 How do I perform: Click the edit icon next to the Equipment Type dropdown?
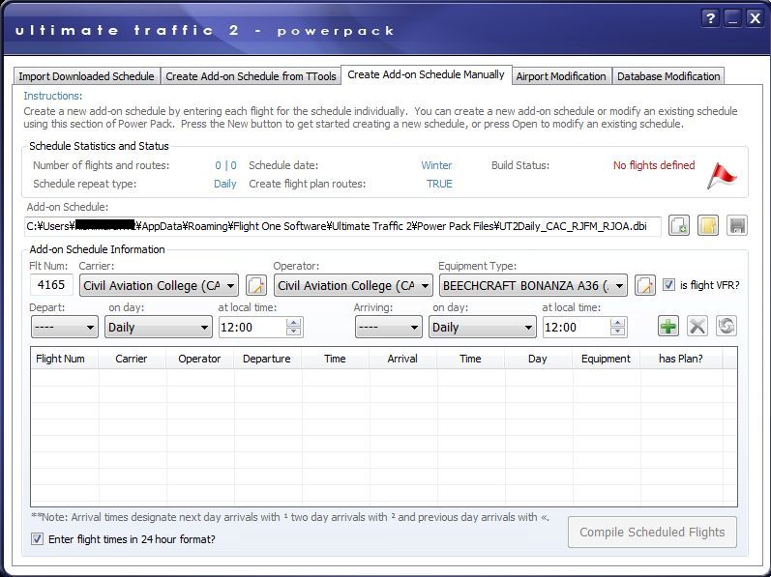tap(645, 285)
